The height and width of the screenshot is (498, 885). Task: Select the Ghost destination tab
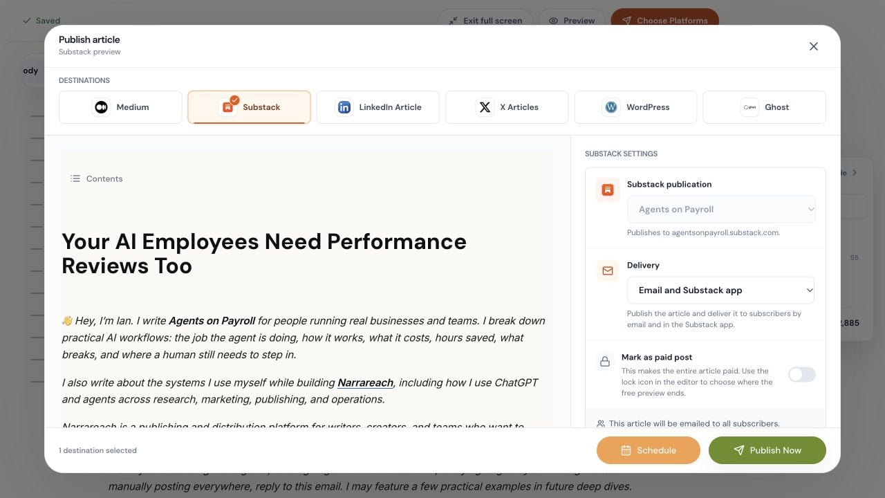coord(765,107)
